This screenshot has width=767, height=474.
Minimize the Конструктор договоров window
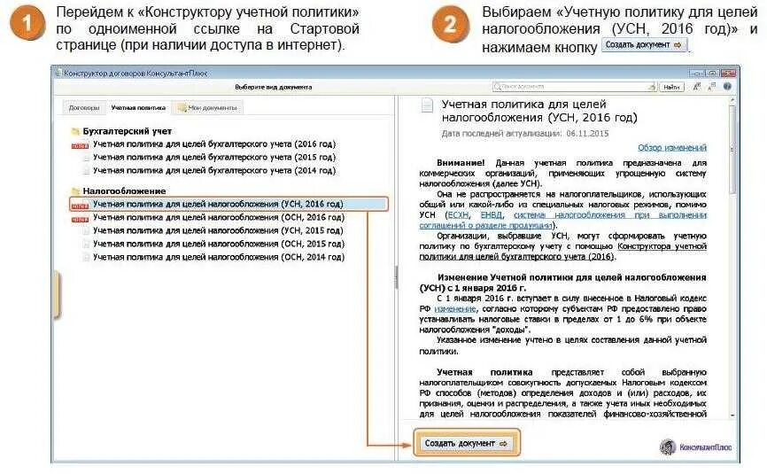click(695, 73)
